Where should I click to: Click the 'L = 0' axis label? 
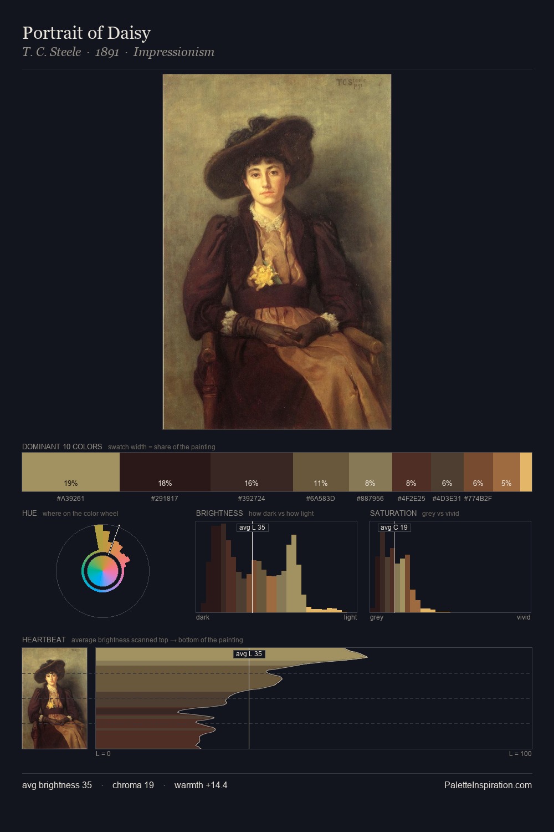[x=103, y=754]
